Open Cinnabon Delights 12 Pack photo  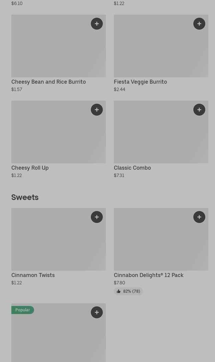(161, 239)
